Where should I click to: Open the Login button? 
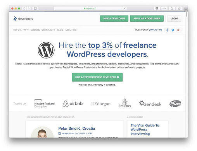pyautogui.click(x=174, y=19)
